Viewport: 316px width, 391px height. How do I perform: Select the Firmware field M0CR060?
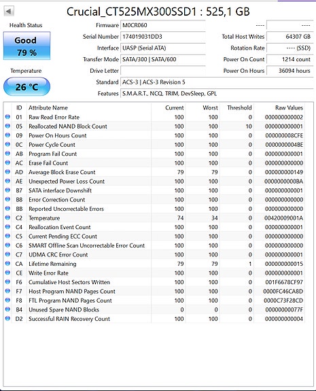tap(163, 25)
